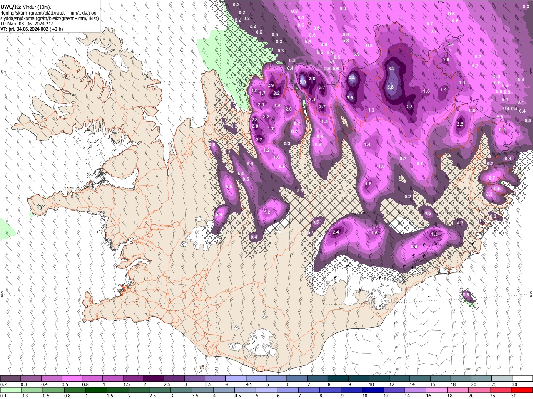Click the IT: Mán. 03. 06. 2024 21Z line
The height and width of the screenshot is (399, 533).
click(x=27, y=24)
